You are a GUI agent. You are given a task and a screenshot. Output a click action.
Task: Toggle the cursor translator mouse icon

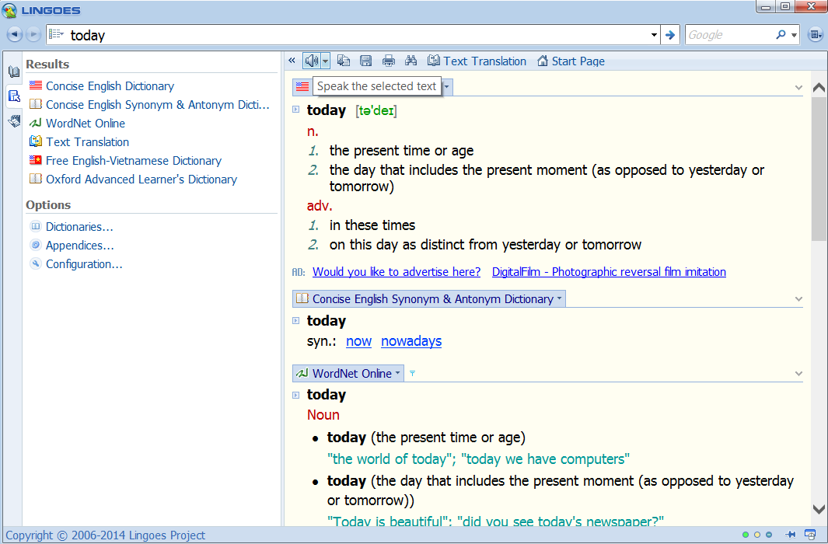(x=809, y=535)
